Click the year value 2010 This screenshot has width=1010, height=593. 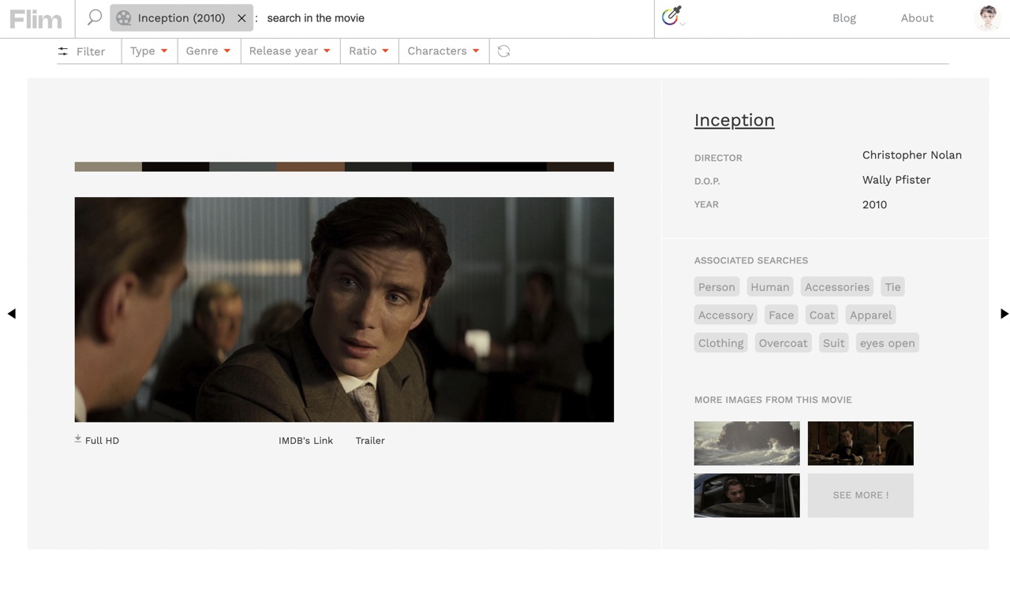[x=874, y=204]
